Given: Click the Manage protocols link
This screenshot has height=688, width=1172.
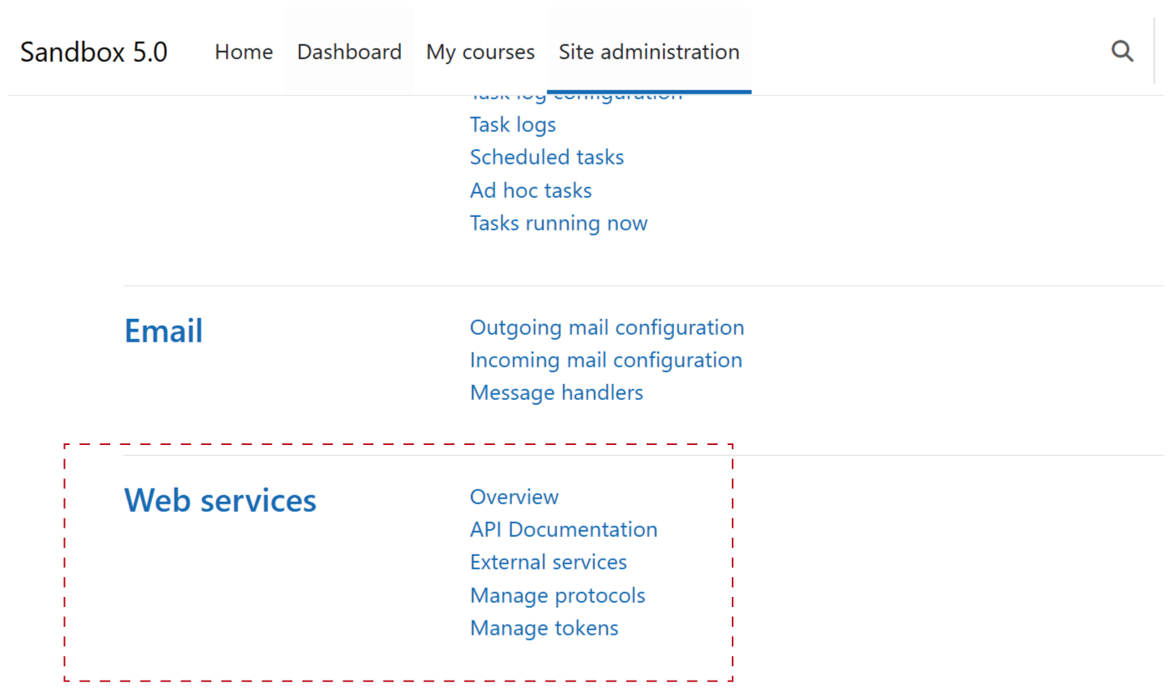Looking at the screenshot, I should [x=557, y=595].
